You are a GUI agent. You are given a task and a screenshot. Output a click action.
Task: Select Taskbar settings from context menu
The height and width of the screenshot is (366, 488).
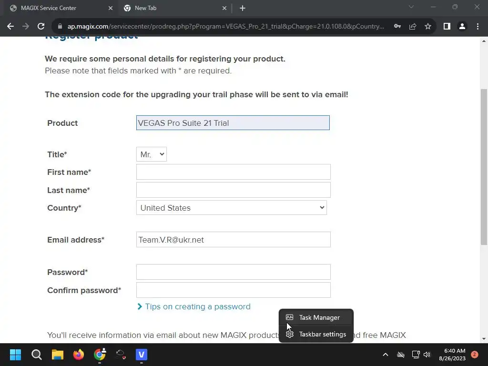tap(316, 334)
